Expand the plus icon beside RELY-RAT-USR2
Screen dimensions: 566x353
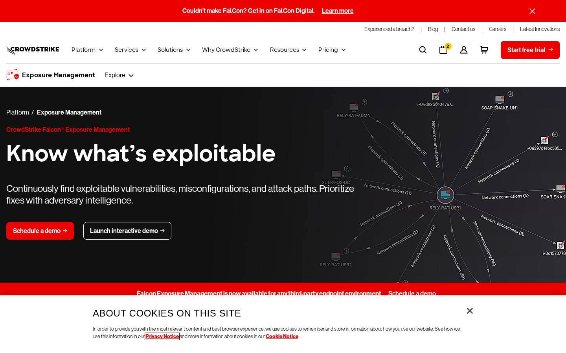click(x=346, y=251)
